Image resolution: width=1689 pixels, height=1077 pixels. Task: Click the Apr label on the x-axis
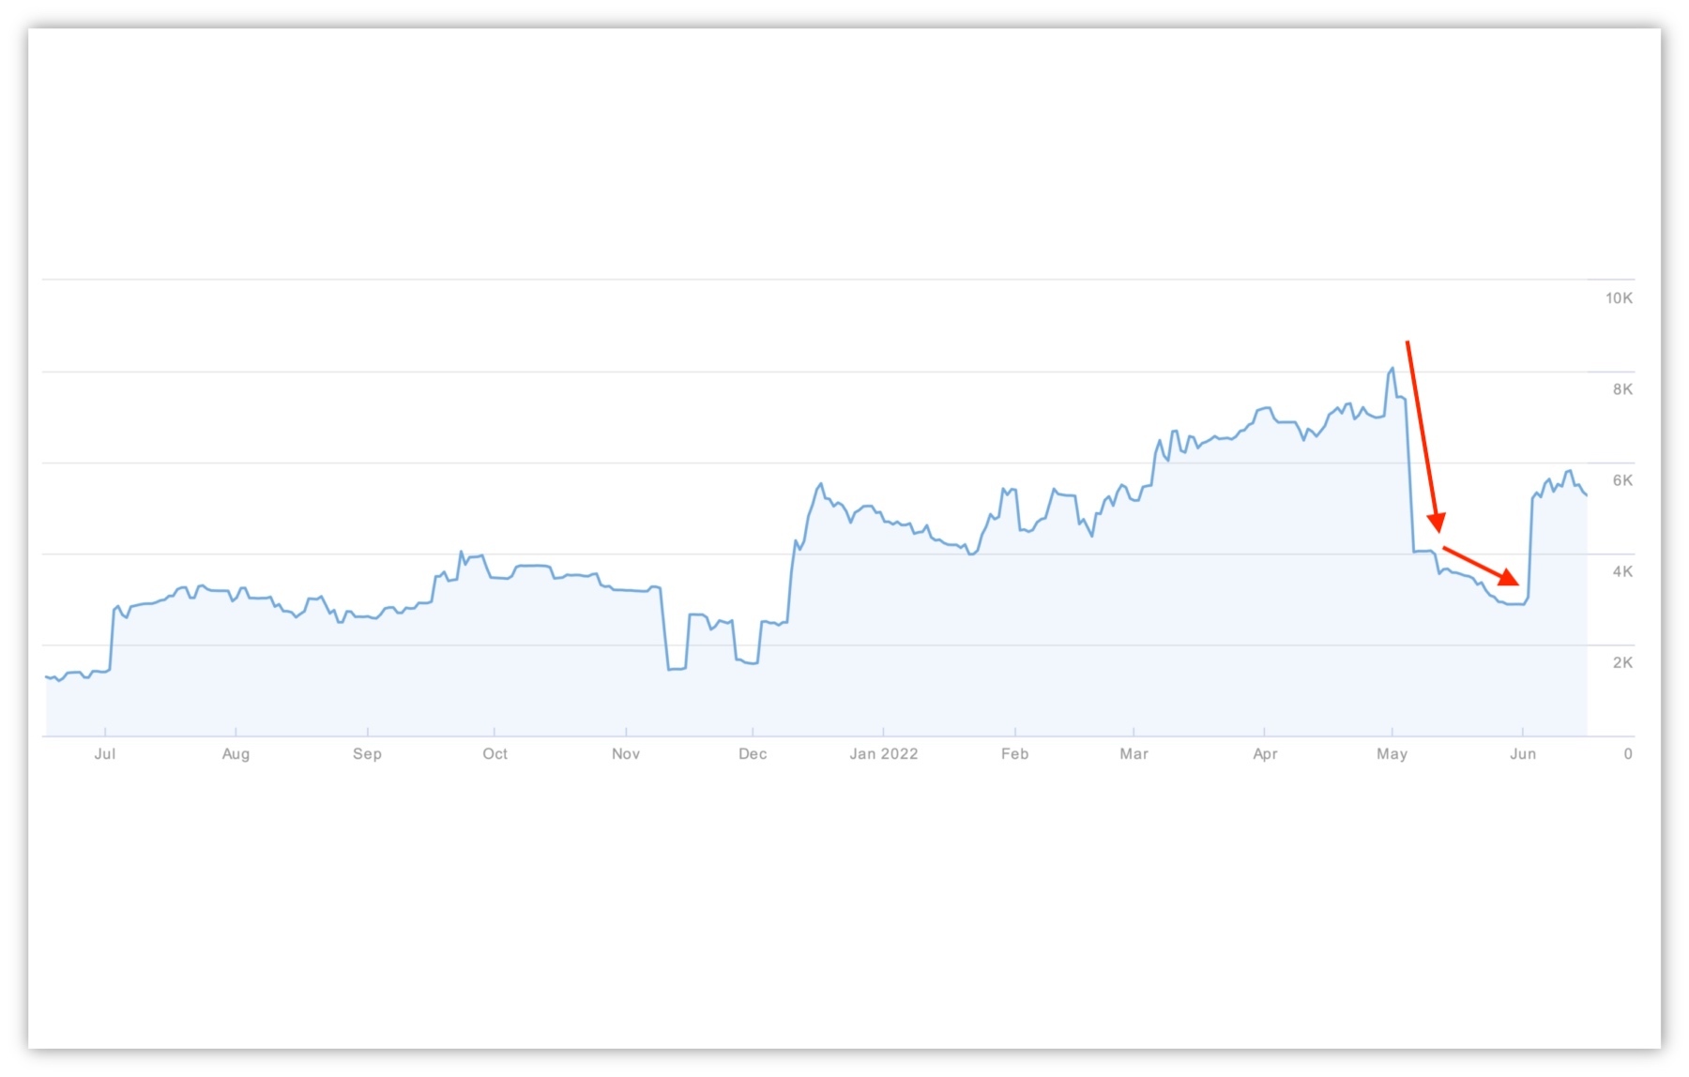[x=1265, y=754]
